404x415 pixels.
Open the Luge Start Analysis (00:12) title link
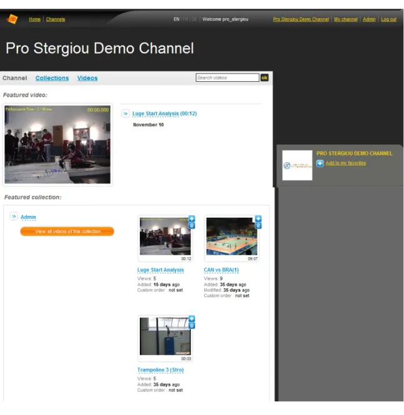tap(164, 114)
